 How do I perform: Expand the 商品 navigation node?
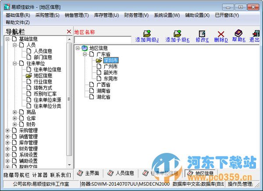click(15, 112)
